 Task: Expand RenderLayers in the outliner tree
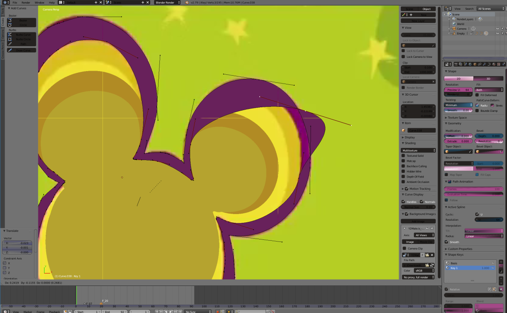coord(449,19)
